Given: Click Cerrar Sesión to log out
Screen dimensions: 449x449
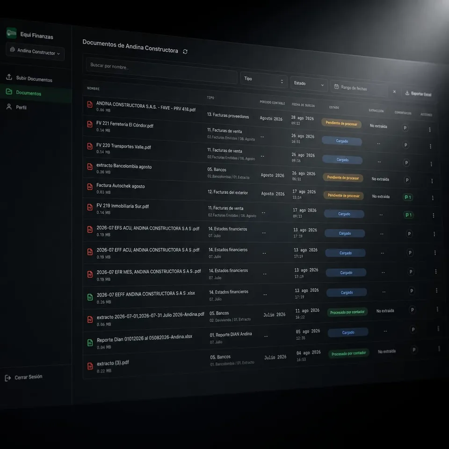Looking at the screenshot, I should tap(24, 377).
